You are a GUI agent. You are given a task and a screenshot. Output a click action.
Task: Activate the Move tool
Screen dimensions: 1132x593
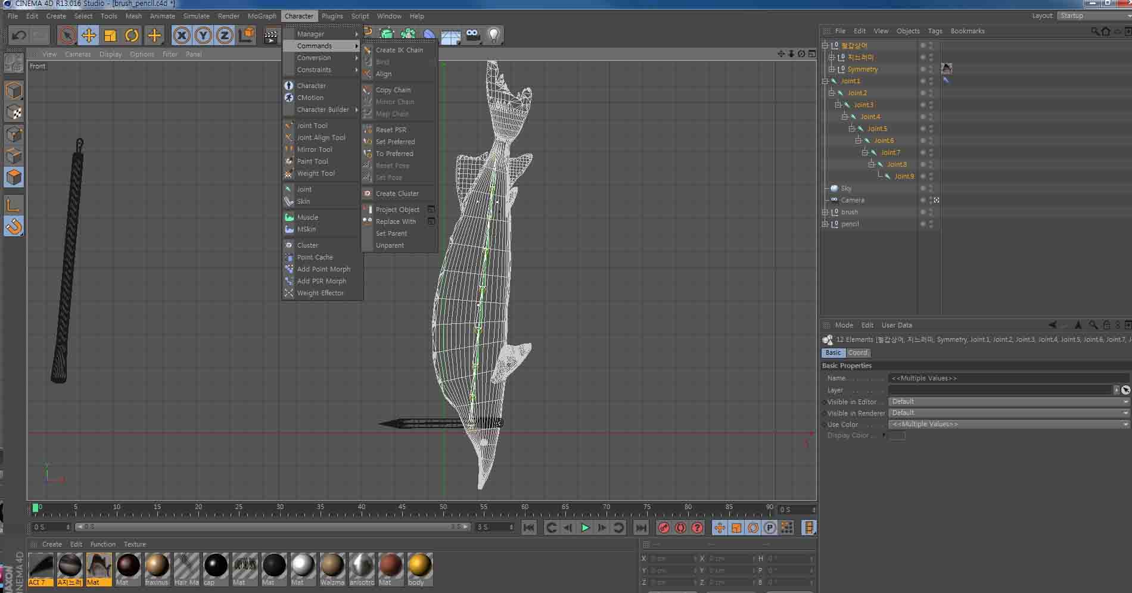(x=89, y=36)
